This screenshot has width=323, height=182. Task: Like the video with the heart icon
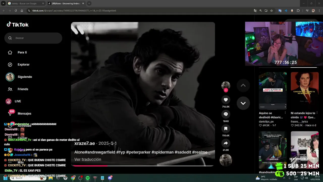point(226,100)
